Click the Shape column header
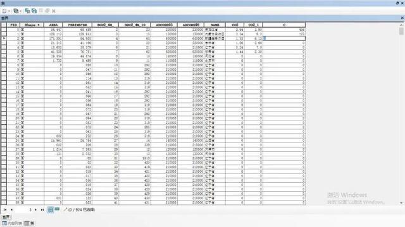Screen dimensions: 405x227 tap(32, 25)
